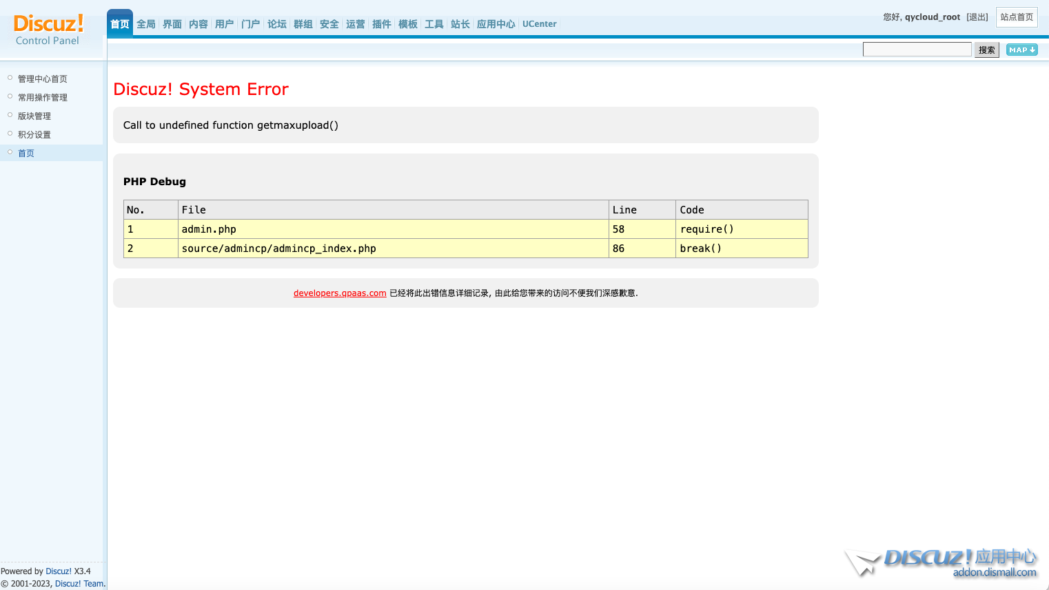Viewport: 1049px width, 590px height.
Task: Open 常用操作管理 in the sidebar
Action: tap(43, 98)
